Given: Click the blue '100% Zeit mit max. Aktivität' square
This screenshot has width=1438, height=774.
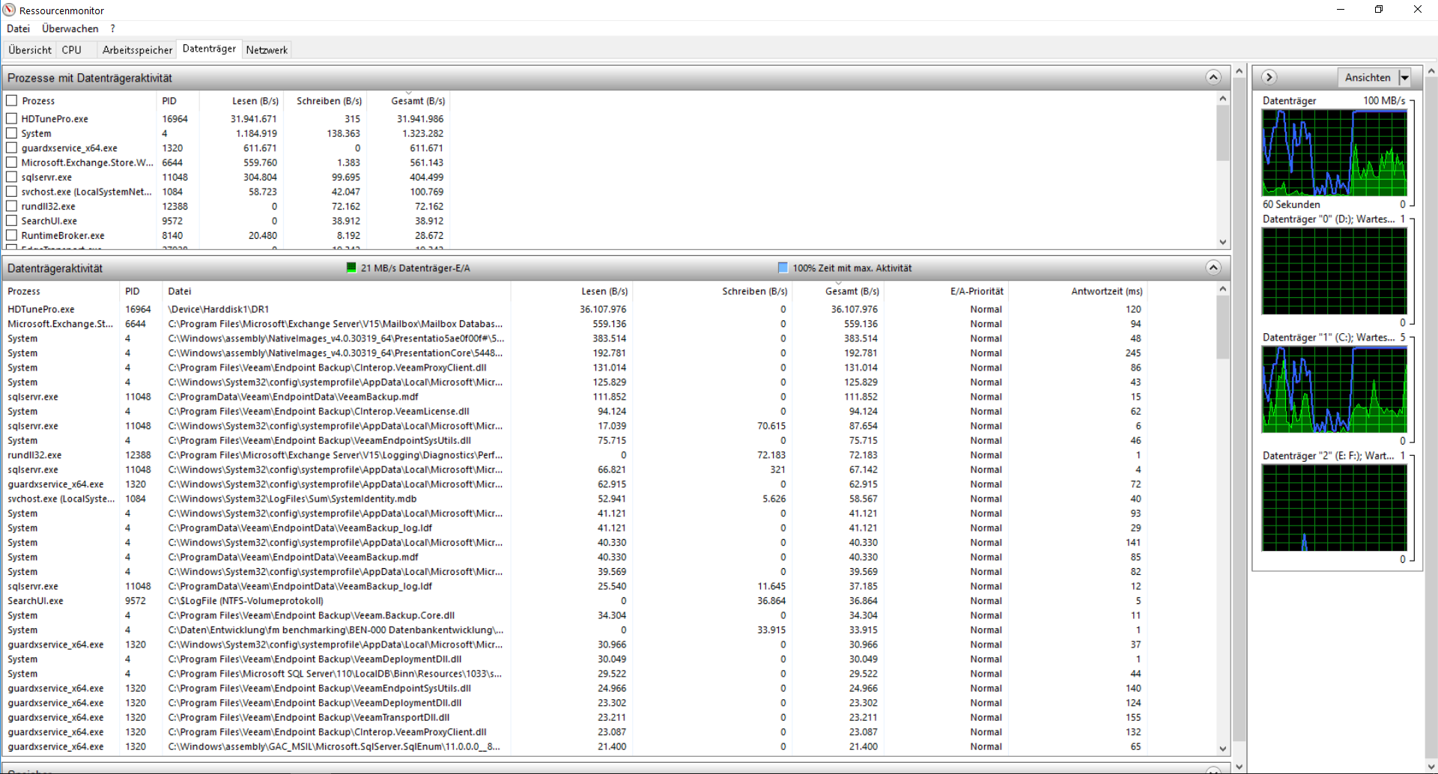Looking at the screenshot, I should coord(782,267).
